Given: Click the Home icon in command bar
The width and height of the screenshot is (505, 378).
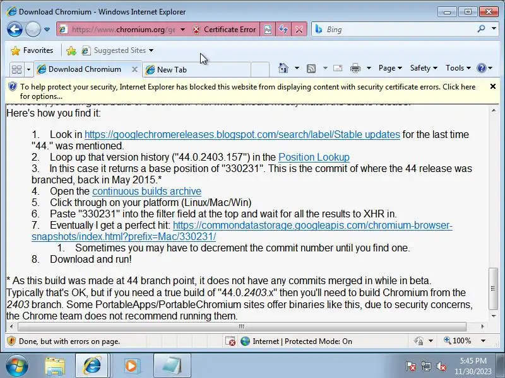Looking at the screenshot, I should pos(283,68).
